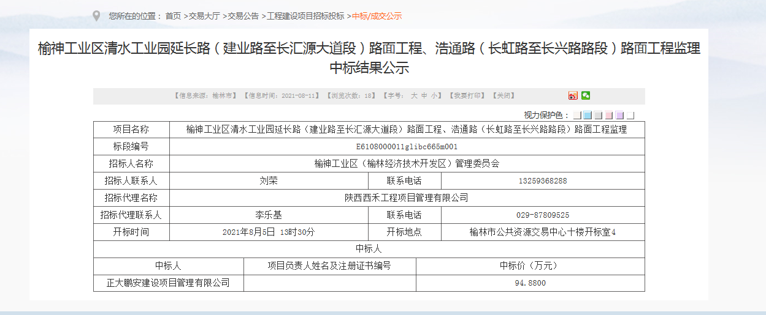Image resolution: width=766 pixels, height=315 pixels.
Task: Click 中标/成交公示 breadcrumb item
Action: [x=377, y=16]
